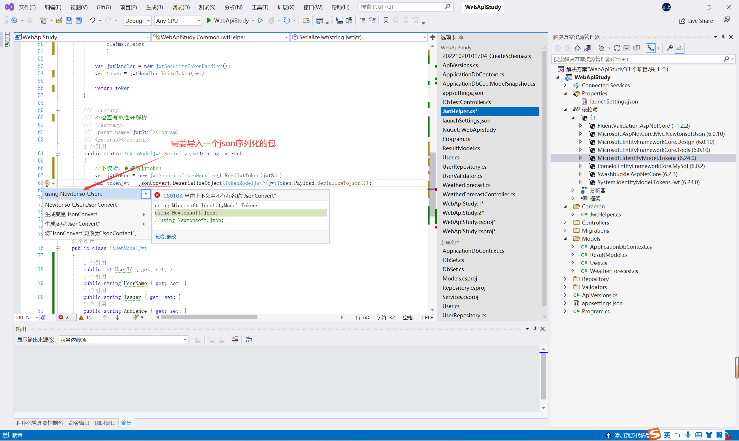Expand the Controllers folder node
This screenshot has width=739, height=441.
(x=565, y=222)
